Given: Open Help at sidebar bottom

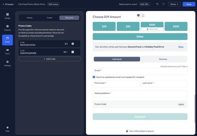Looking at the screenshot, I should [x=8, y=129].
